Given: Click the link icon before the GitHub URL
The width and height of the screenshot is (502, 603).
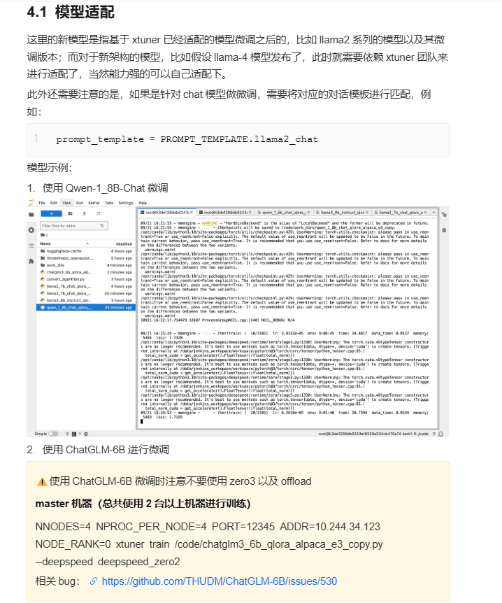Looking at the screenshot, I should point(94,581).
